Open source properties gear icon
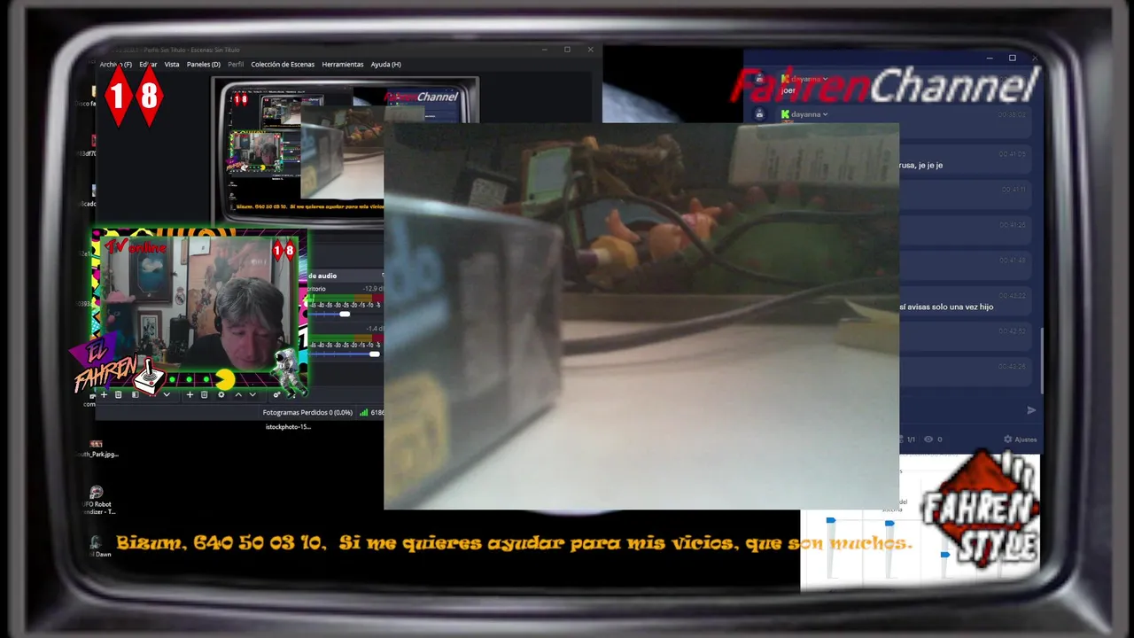This screenshot has width=1134, height=638. click(x=221, y=395)
